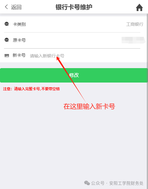Screen dimensions: 148x189
Task: Click the red arrow annotation tip
Action: tap(57, 57)
